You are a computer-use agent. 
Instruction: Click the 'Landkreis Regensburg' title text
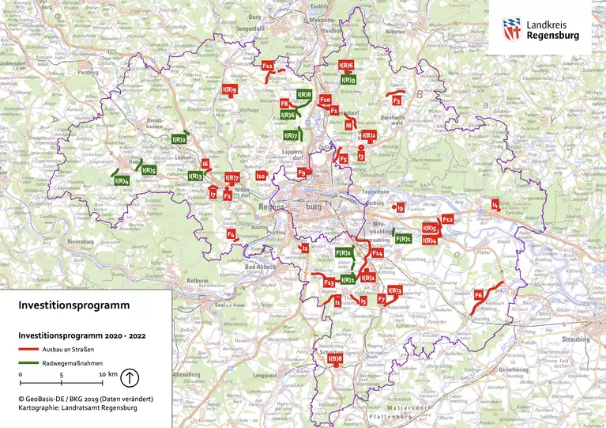coord(552,30)
